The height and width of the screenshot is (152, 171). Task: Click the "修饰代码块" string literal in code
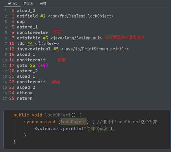click(97, 128)
